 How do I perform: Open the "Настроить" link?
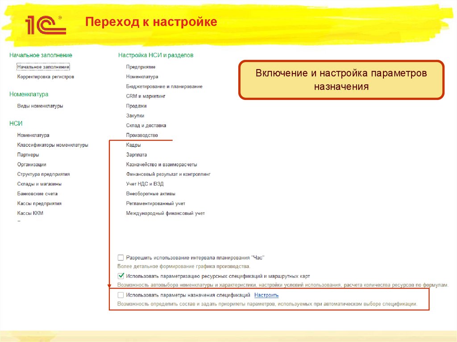point(266,295)
